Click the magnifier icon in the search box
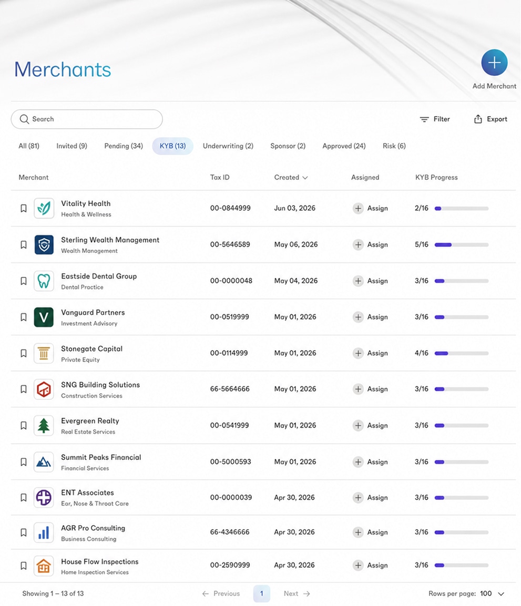521x606 pixels. 24,119
